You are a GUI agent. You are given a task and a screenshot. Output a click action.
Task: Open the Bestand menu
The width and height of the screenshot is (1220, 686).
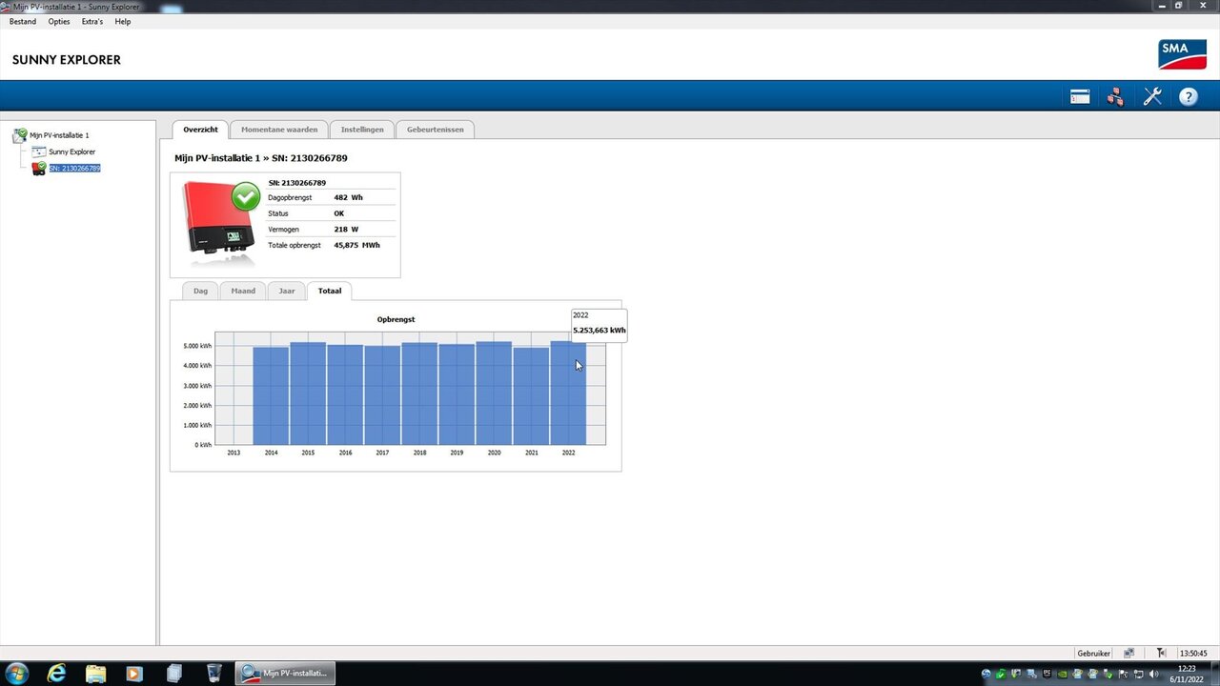click(x=23, y=21)
